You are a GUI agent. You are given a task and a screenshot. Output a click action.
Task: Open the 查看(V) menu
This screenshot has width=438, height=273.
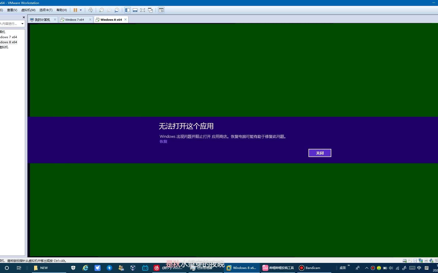[12, 10]
